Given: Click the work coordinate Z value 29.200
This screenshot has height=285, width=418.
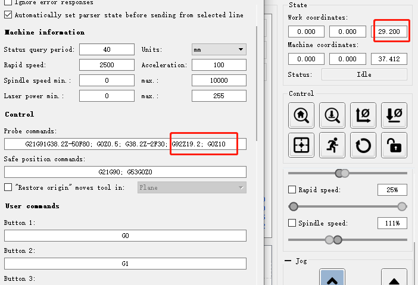Looking at the screenshot, I should click(x=389, y=32).
